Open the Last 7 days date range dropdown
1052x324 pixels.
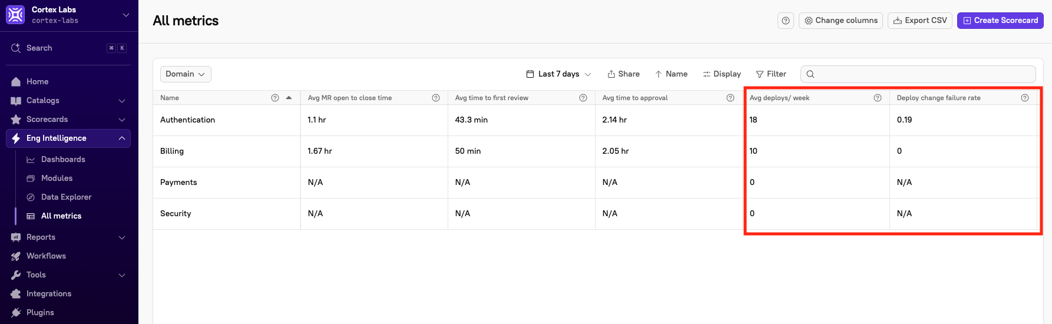558,74
